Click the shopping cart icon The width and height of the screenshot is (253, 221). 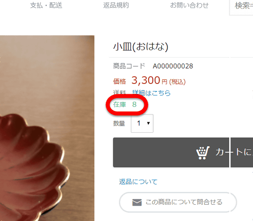203,153
